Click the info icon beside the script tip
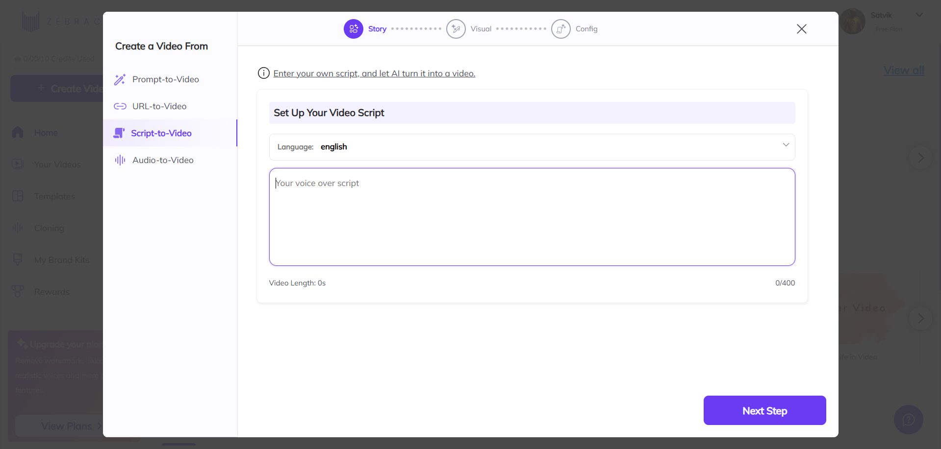941x449 pixels. 263,73
